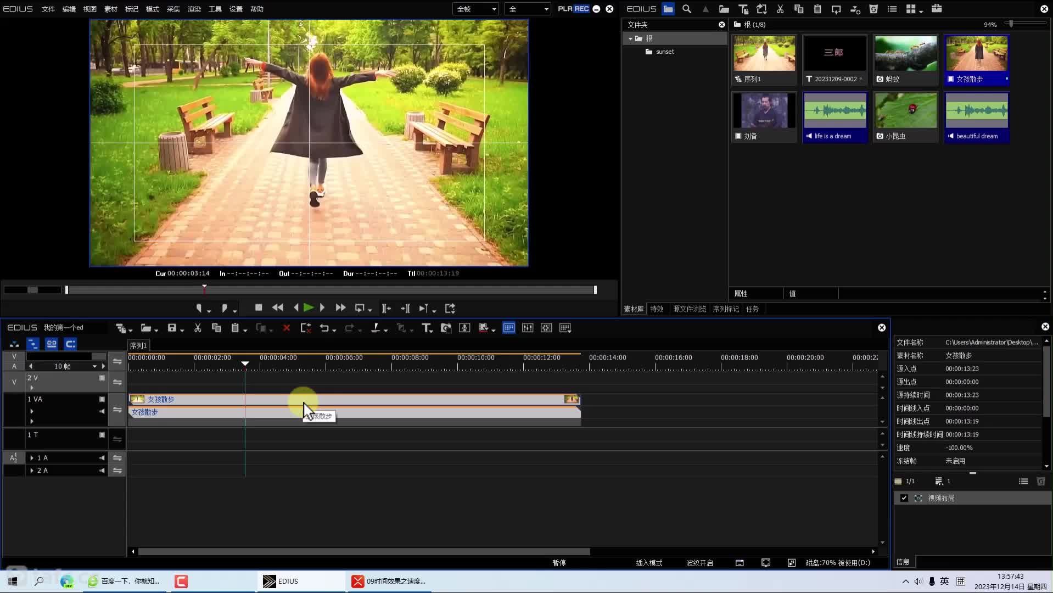This screenshot has height=593, width=1053.
Task: Open the Voice over (microphone) tool
Action: click(x=464, y=328)
